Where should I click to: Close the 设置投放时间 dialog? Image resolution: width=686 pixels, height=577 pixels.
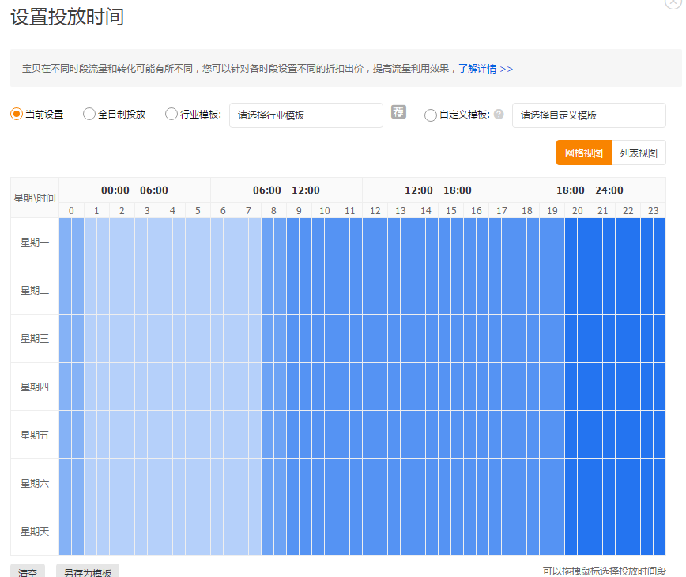(673, 2)
